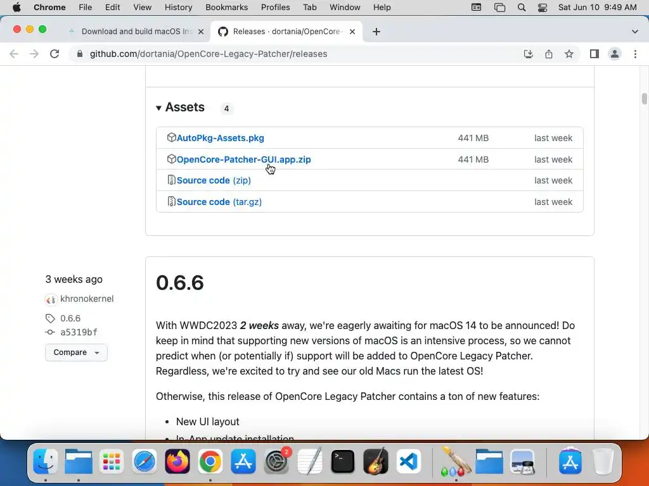This screenshot has height=486, width=649.
Task: Click the Stage Manager menu bar icon
Action: click(x=499, y=8)
